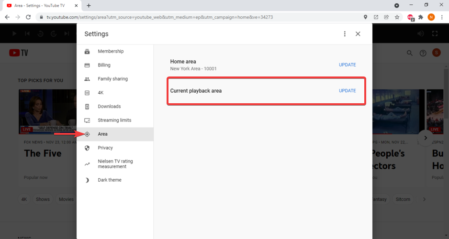Image resolution: width=449 pixels, height=239 pixels.
Task: Close the Settings dialog
Action: click(358, 34)
